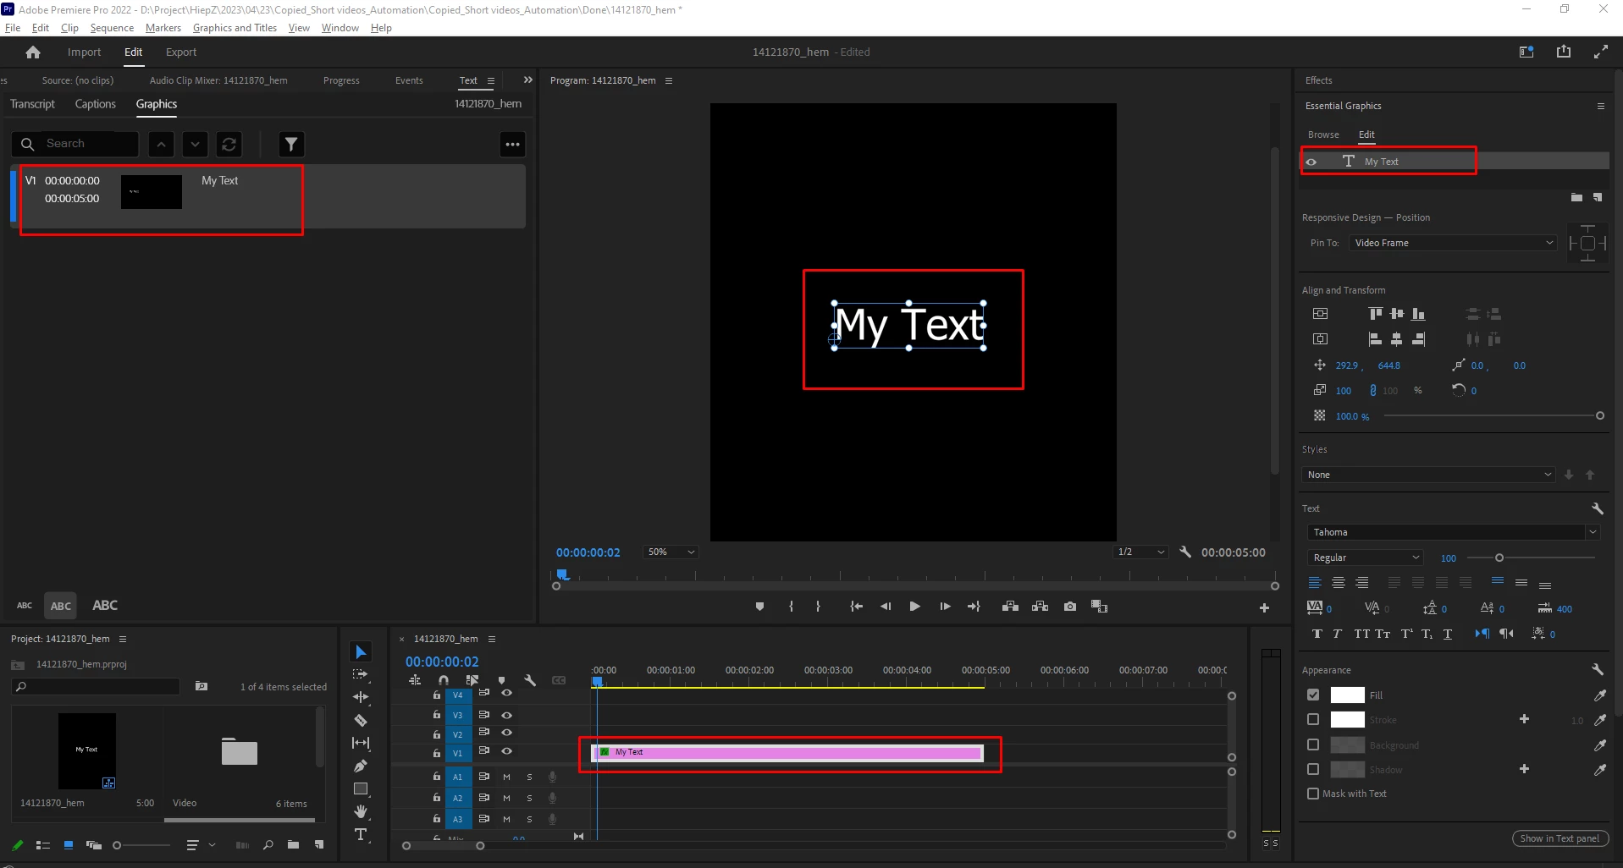Image resolution: width=1623 pixels, height=868 pixels.
Task: Create new layer in Essential Graphics
Action: pos(1598,197)
